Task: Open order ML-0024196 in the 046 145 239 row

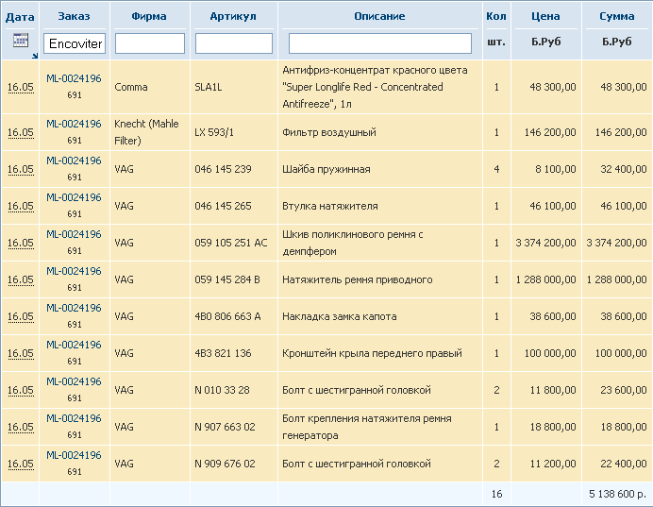Action: (74, 161)
